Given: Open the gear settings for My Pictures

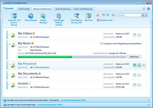Looking at the screenshot, I should pos(144,65).
